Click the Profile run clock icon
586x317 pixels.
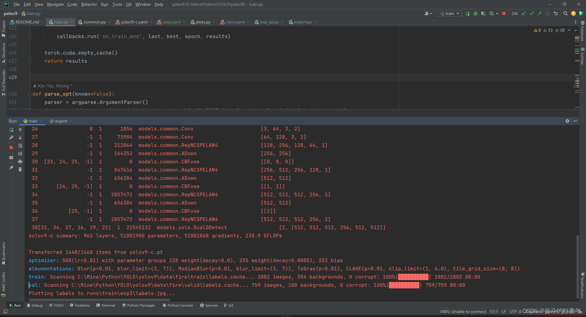491,13
